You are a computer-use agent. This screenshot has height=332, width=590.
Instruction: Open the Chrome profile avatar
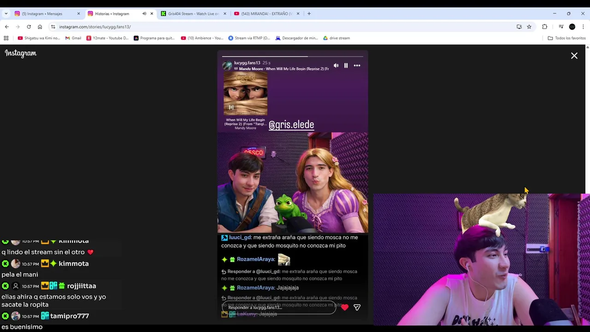click(x=572, y=27)
